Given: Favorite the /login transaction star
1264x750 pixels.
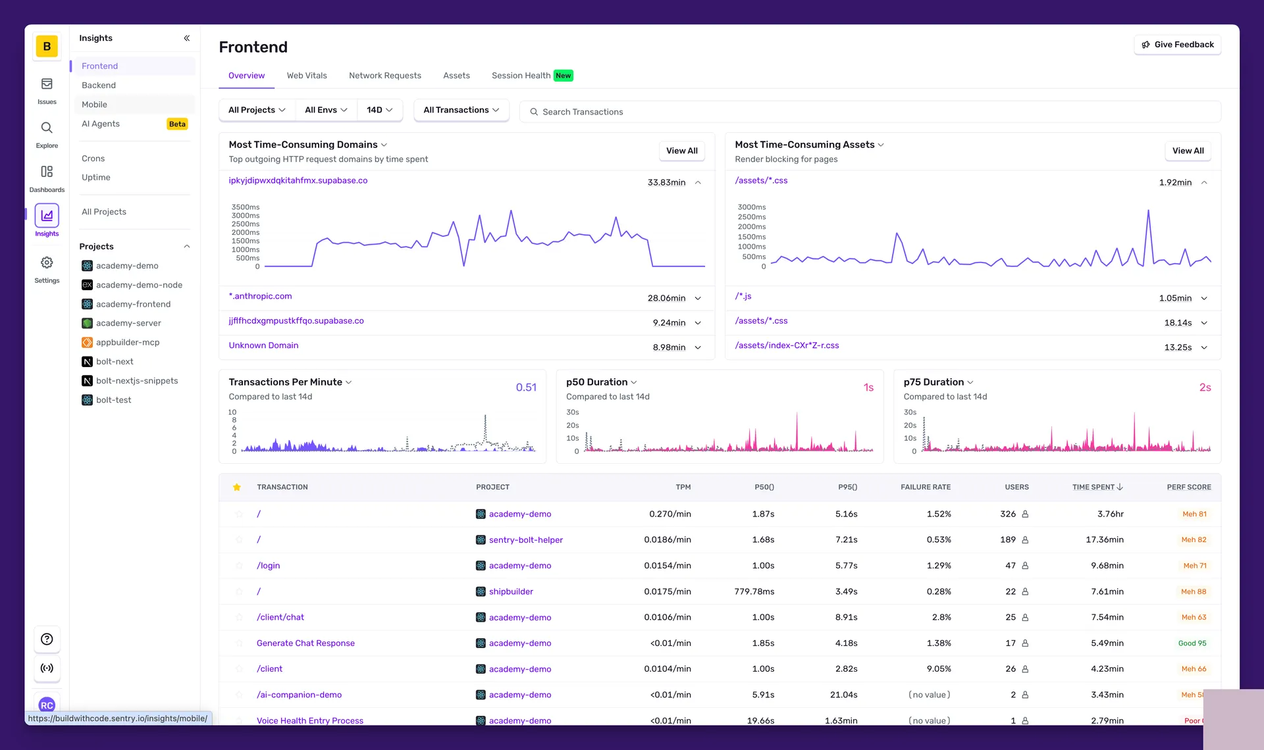Looking at the screenshot, I should pos(238,565).
